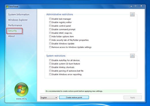Click the System restrictions group heading

tap(56, 56)
